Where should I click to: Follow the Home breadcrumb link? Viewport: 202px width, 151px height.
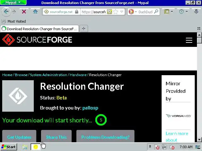(x=7, y=75)
